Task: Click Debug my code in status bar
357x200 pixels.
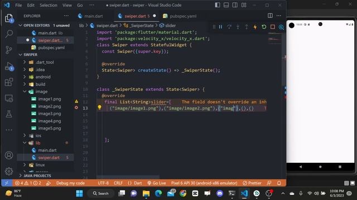Action: click(x=70, y=183)
